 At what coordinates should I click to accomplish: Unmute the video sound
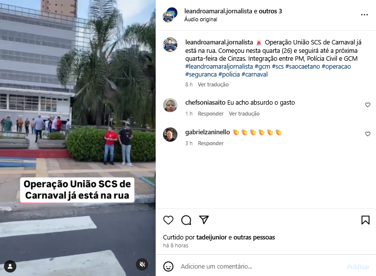142,264
